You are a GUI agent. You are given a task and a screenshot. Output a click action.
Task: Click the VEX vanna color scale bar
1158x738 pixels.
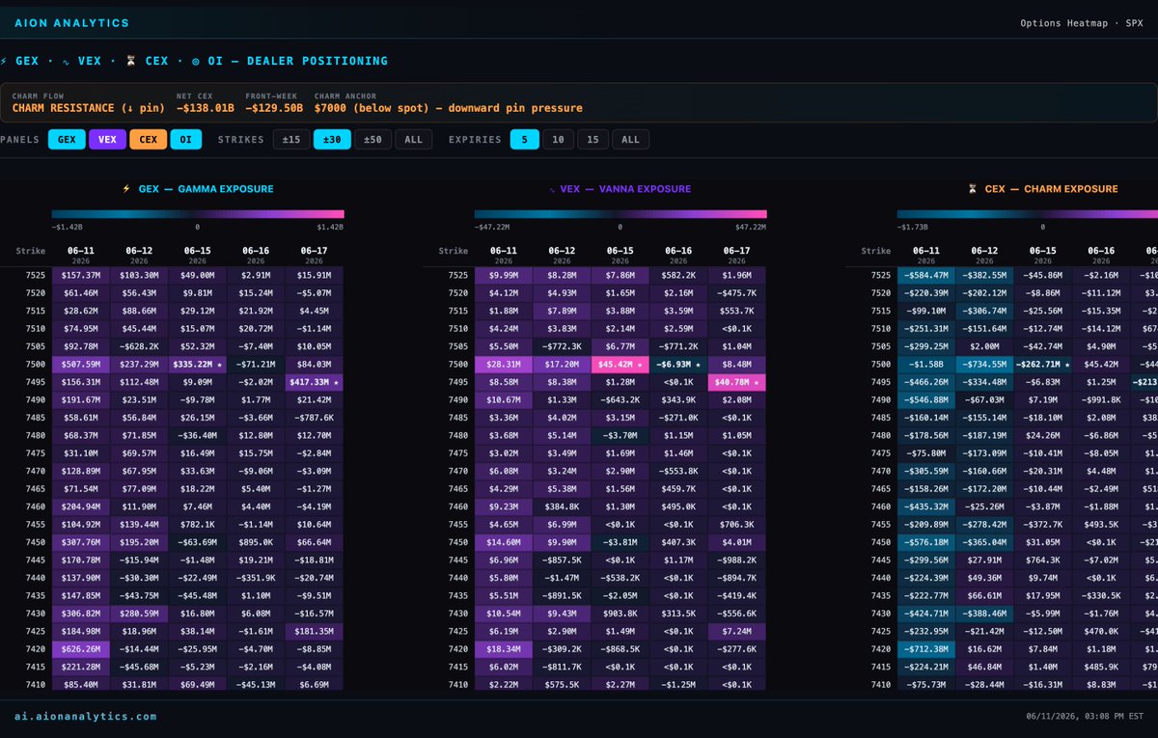click(620, 214)
